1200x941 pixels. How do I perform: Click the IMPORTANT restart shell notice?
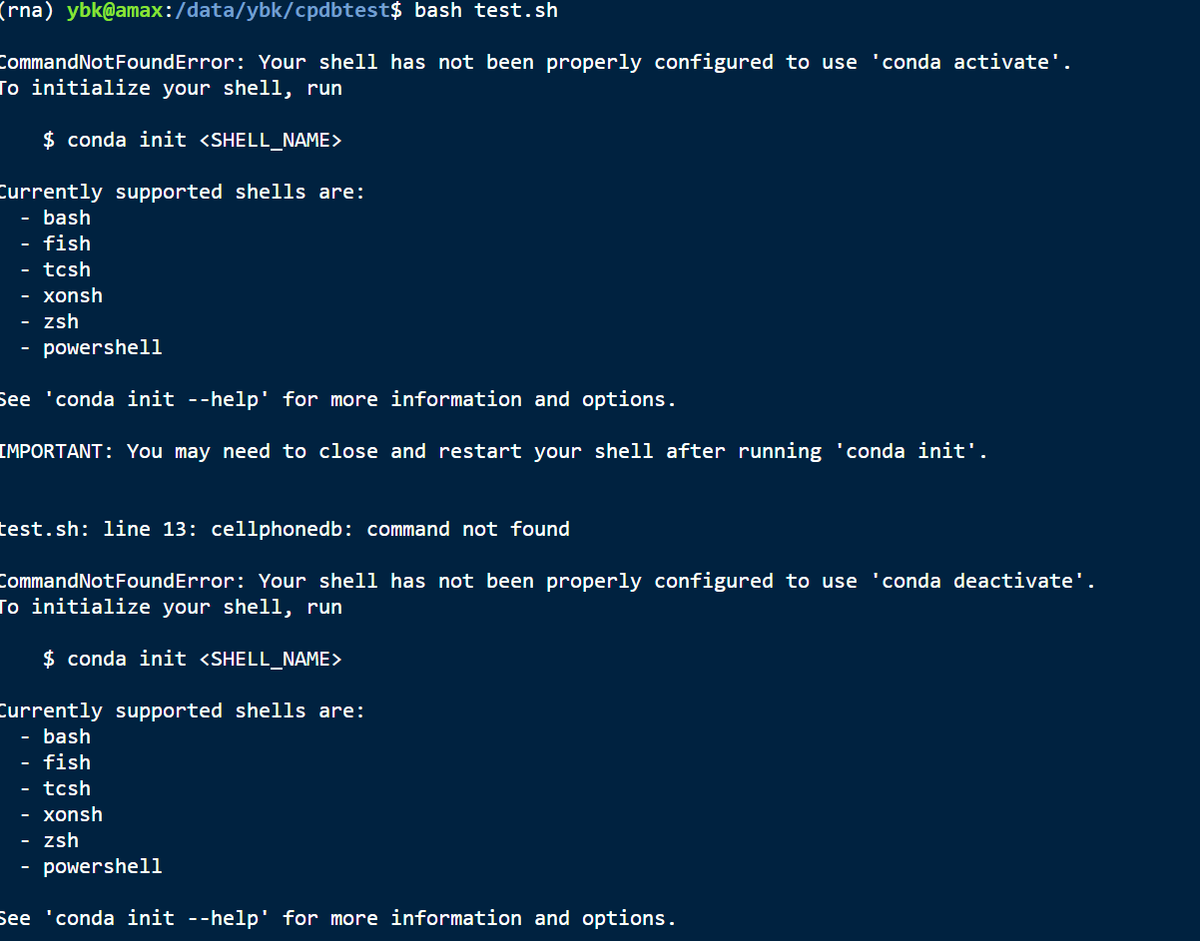(493, 451)
